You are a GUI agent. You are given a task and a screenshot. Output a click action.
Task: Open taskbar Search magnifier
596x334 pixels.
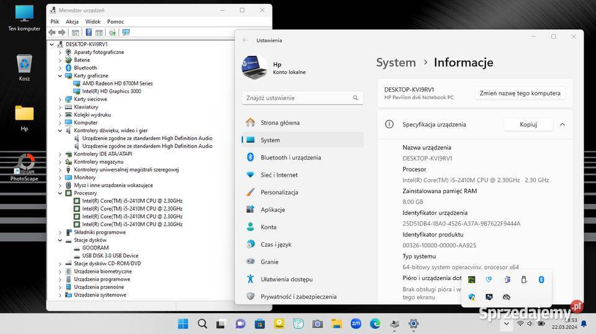(x=202, y=323)
